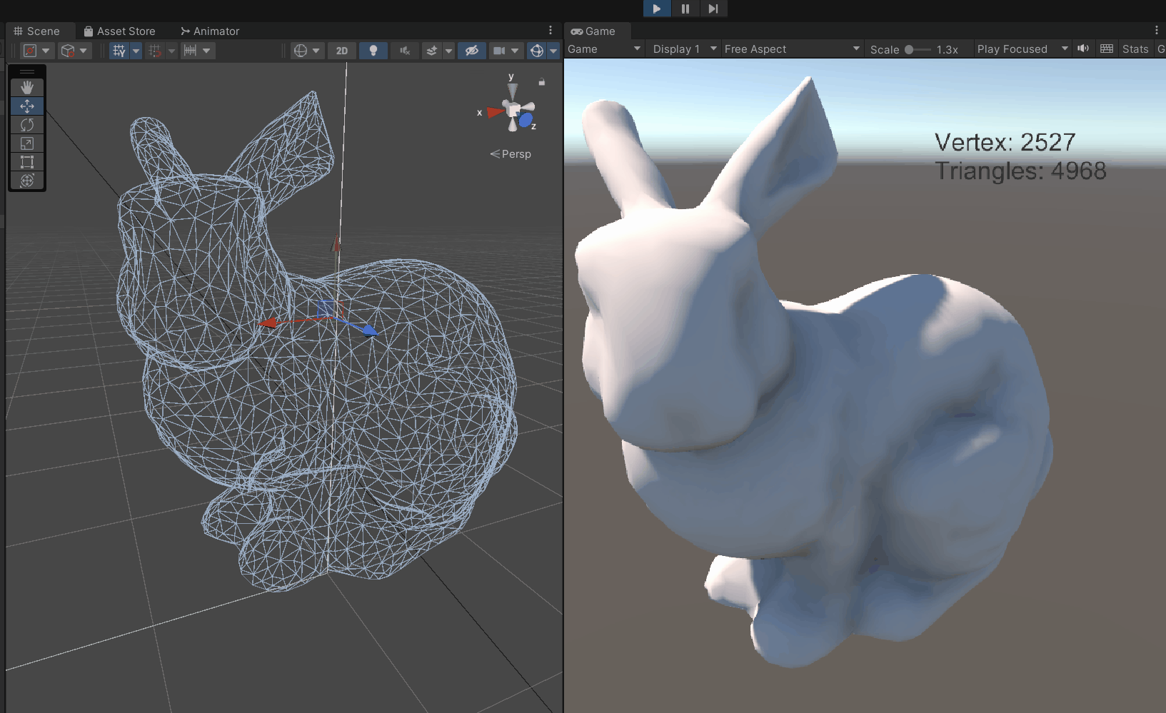This screenshot has width=1166, height=713.
Task: Click the red X axis cone on gizmo
Action: [495, 112]
